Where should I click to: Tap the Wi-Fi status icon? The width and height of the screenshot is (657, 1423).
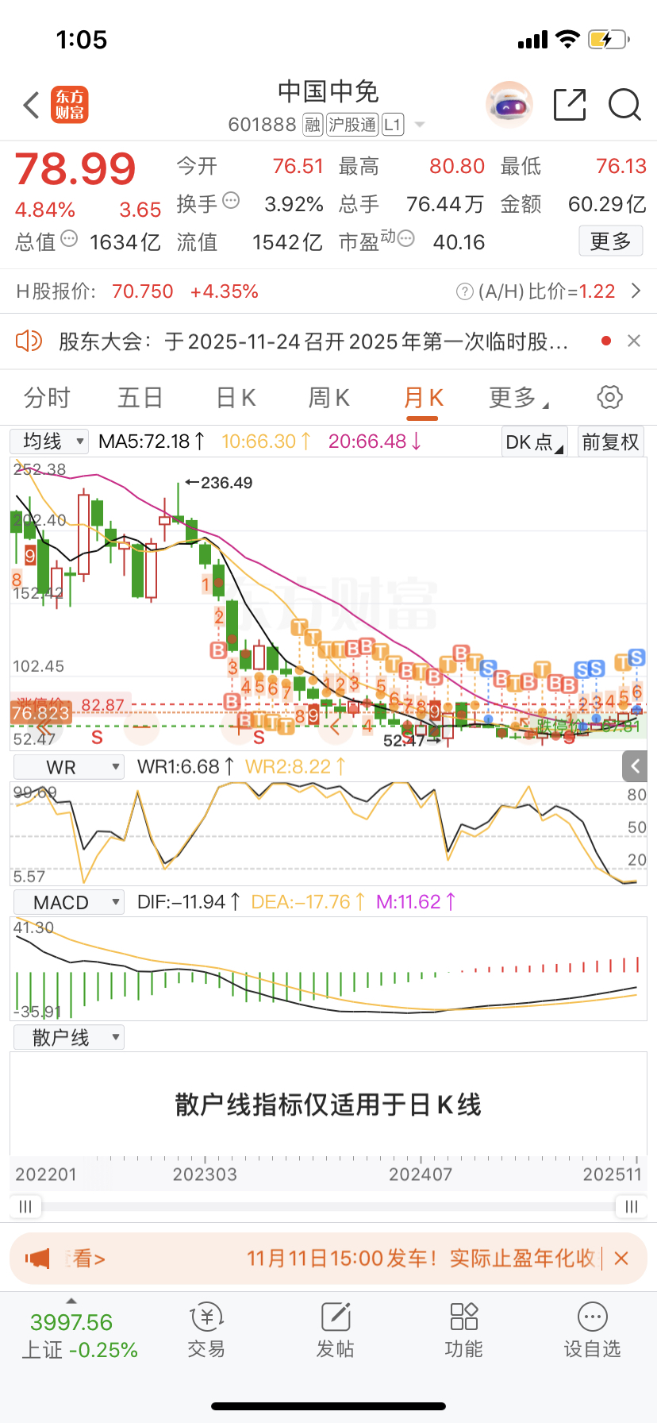(567, 39)
